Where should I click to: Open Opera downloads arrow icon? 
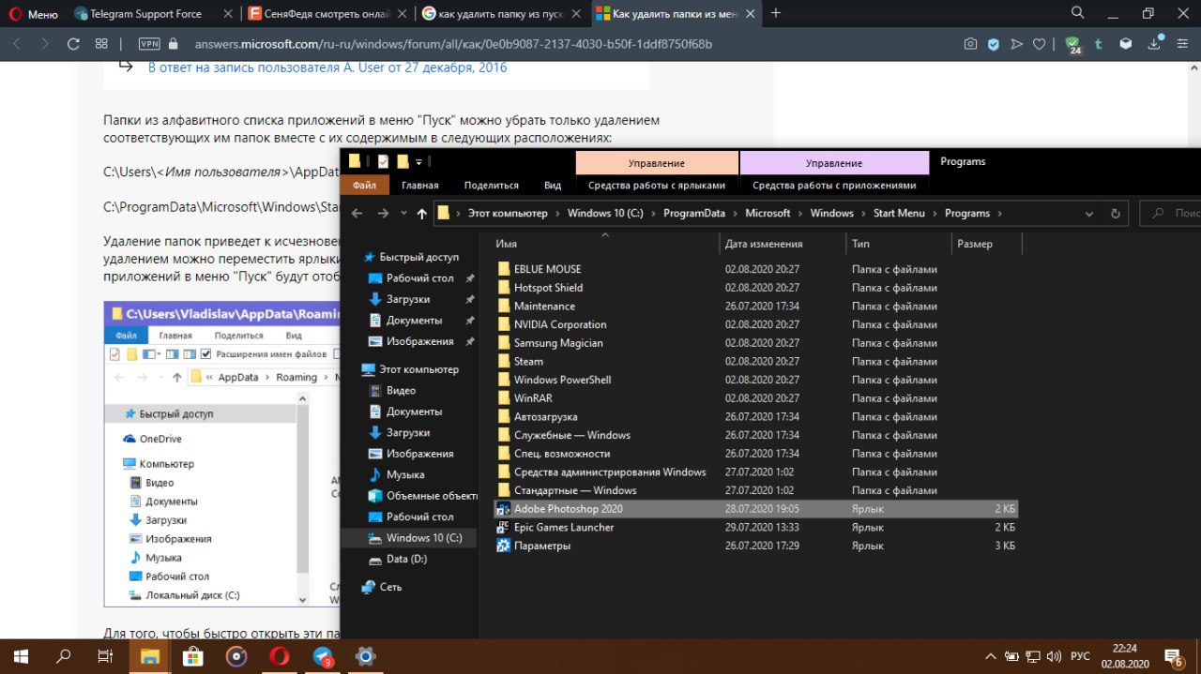[x=1155, y=44]
